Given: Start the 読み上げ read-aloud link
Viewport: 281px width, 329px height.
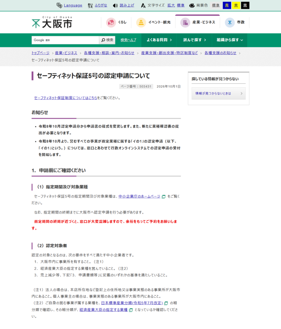Looking at the screenshot, I should 127,5.
